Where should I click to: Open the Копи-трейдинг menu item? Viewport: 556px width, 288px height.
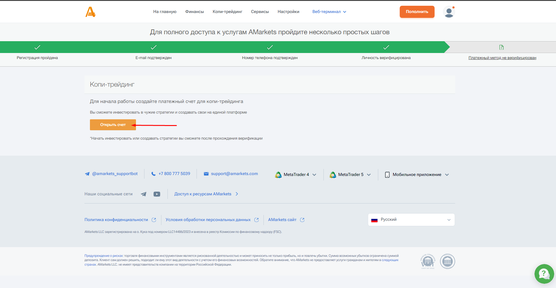[x=227, y=12]
